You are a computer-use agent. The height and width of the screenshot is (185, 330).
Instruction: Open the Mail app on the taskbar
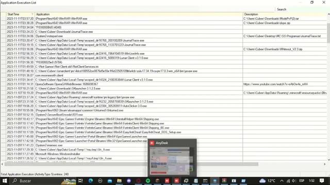click(x=110, y=180)
